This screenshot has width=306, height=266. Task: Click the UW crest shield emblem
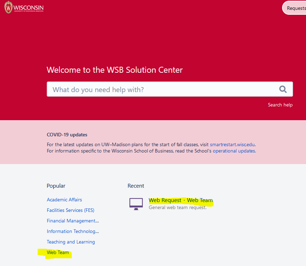tap(8, 7)
